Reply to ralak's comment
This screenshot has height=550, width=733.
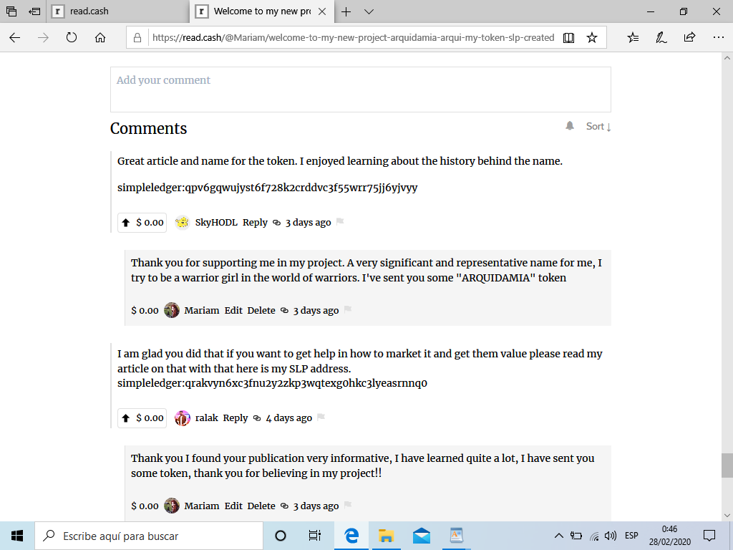point(235,418)
